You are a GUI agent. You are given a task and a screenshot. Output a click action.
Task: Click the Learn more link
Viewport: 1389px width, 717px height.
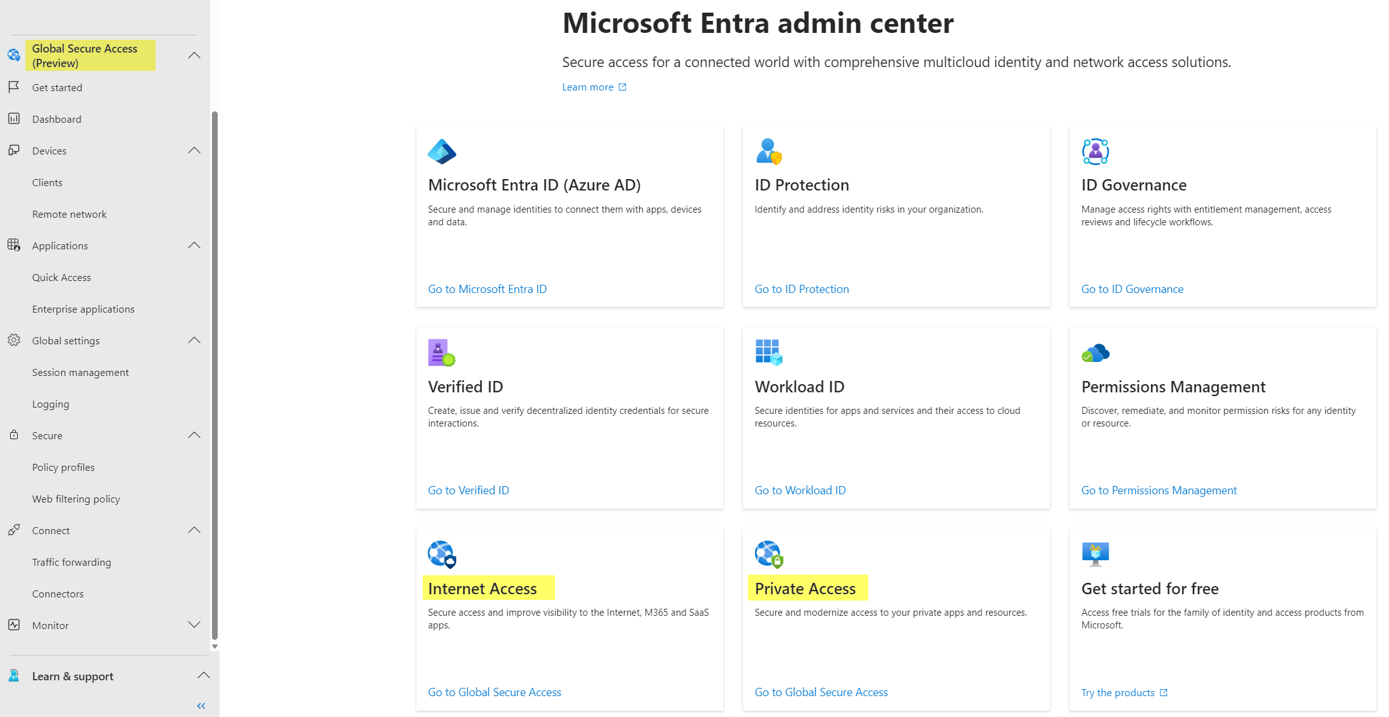point(588,87)
